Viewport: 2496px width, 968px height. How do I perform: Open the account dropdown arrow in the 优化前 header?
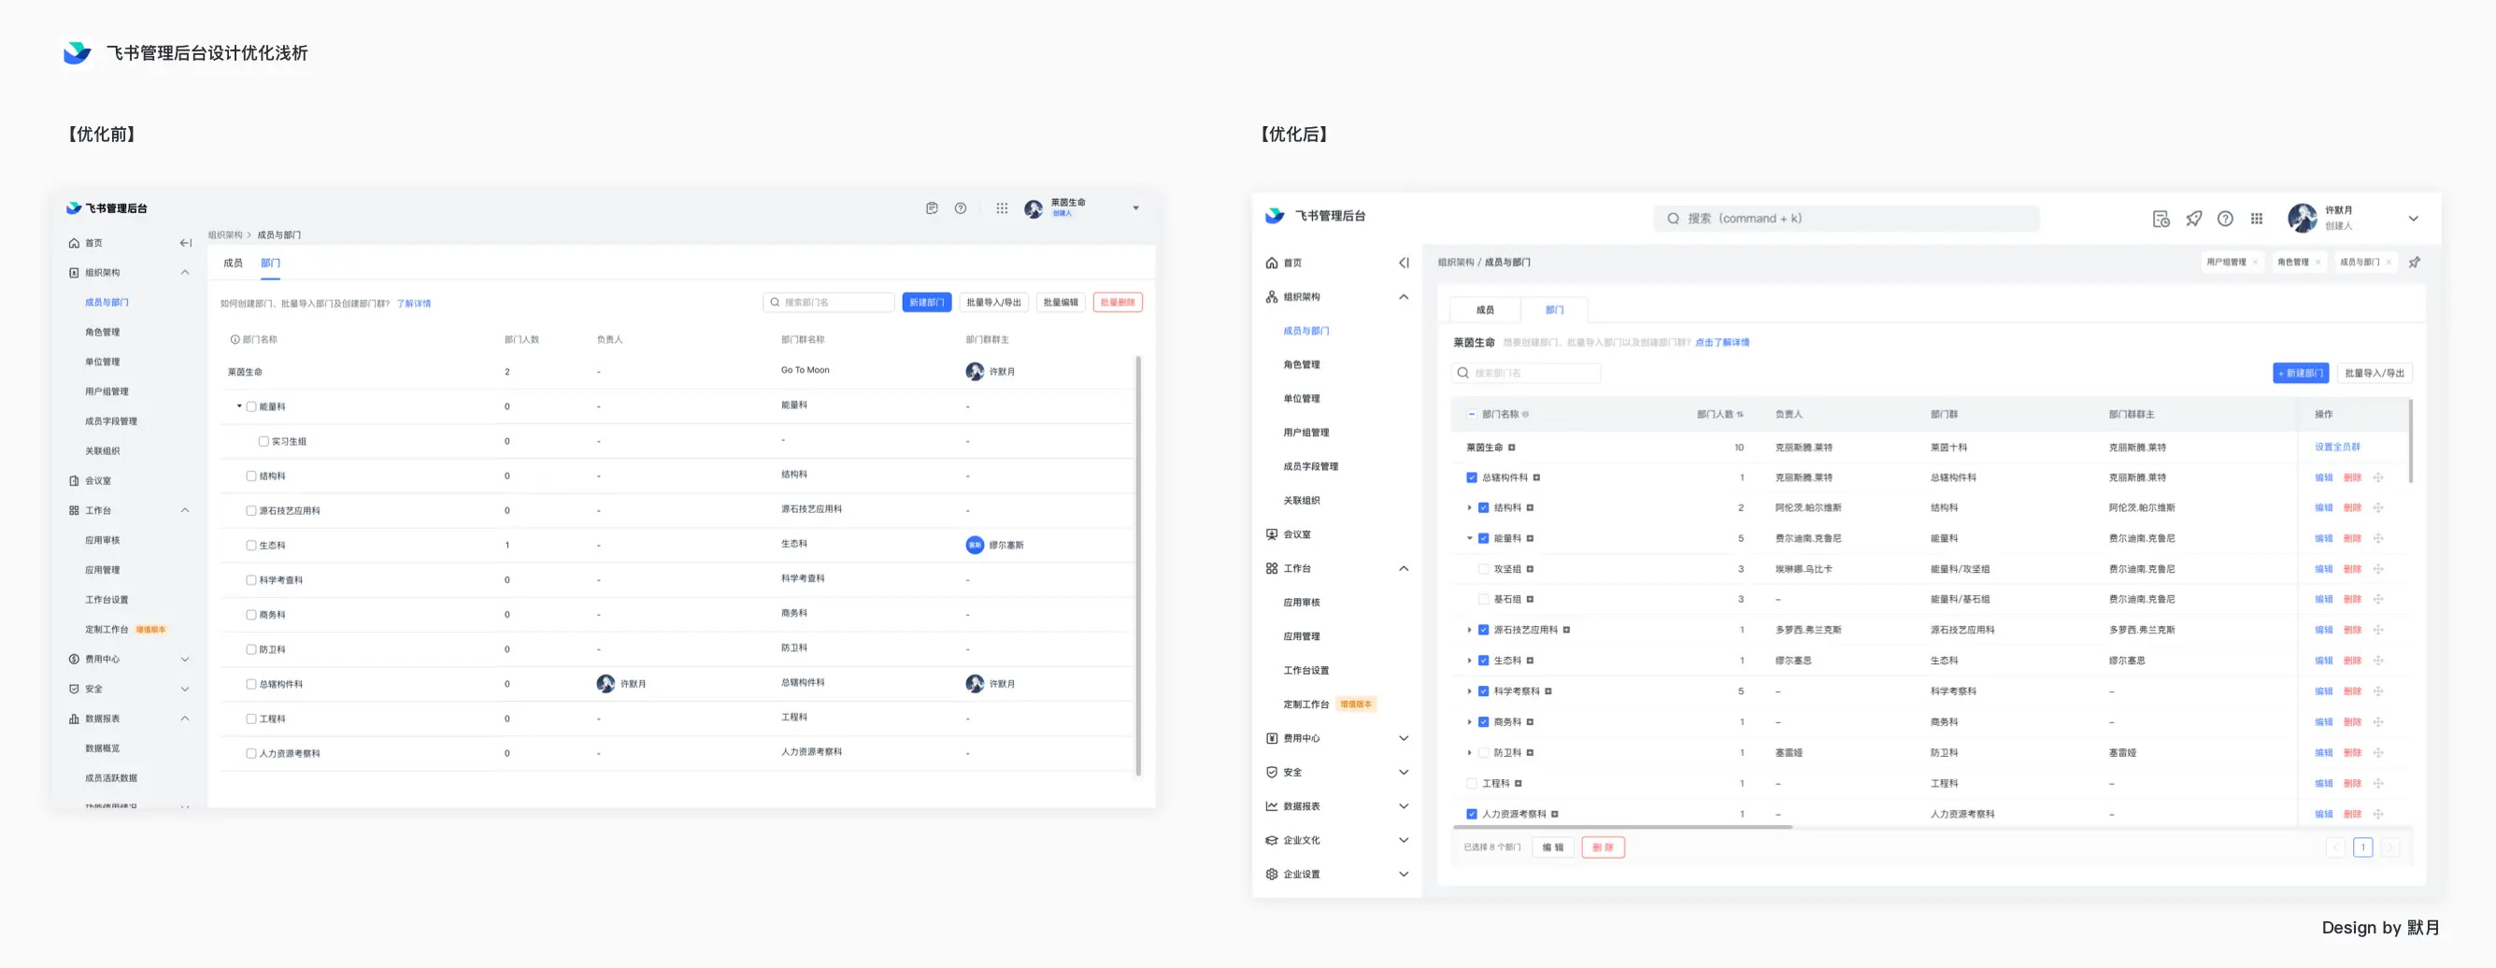coord(1135,207)
